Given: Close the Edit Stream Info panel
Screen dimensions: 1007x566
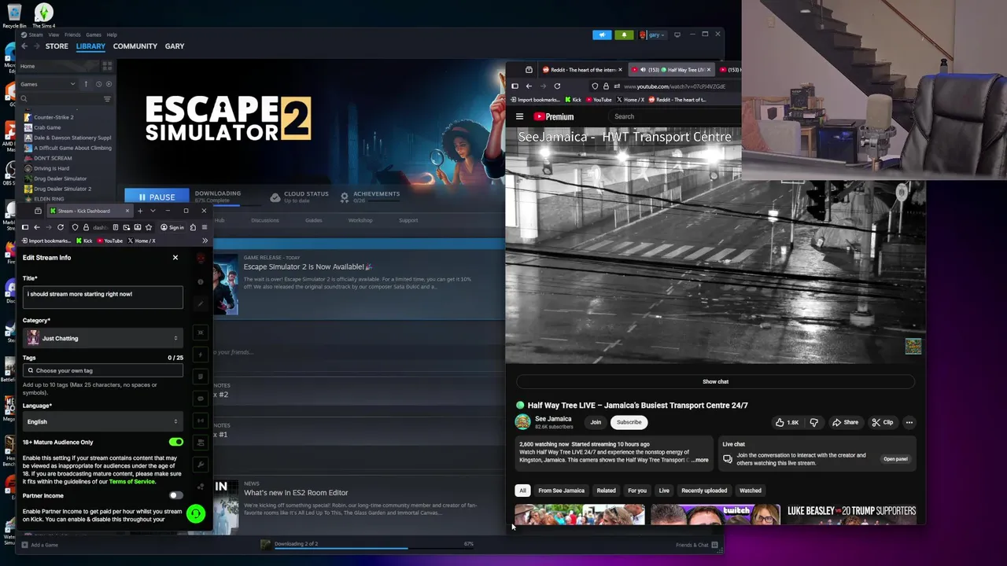Looking at the screenshot, I should [175, 258].
